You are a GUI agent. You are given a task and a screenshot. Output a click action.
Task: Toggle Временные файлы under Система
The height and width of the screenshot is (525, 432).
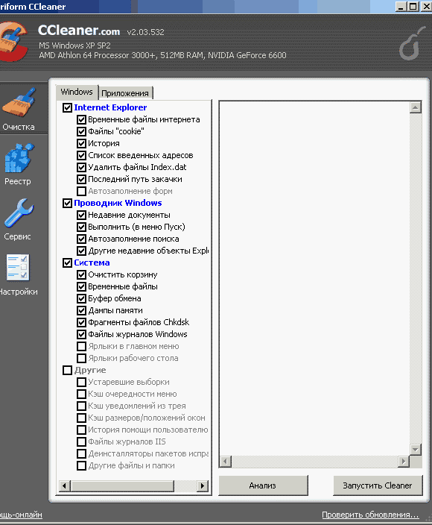tap(81, 286)
